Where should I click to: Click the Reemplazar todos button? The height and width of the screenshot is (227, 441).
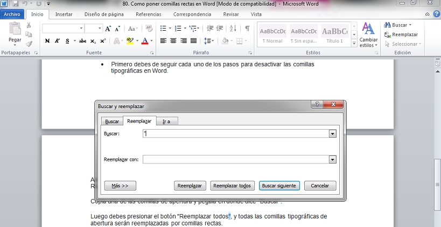[232, 186]
